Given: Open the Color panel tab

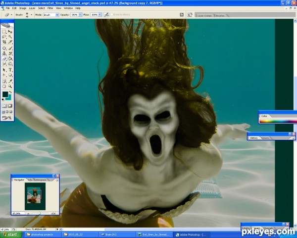Looking at the screenshot, I should pos(264,116).
